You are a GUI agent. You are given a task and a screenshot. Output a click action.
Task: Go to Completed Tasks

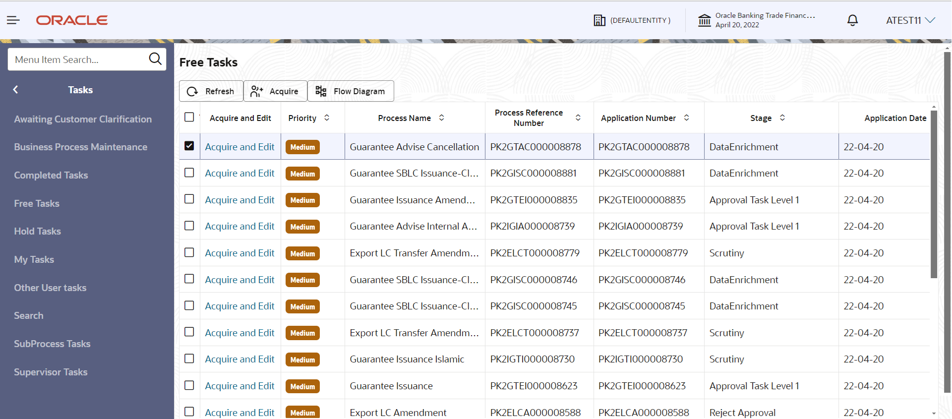coord(51,175)
